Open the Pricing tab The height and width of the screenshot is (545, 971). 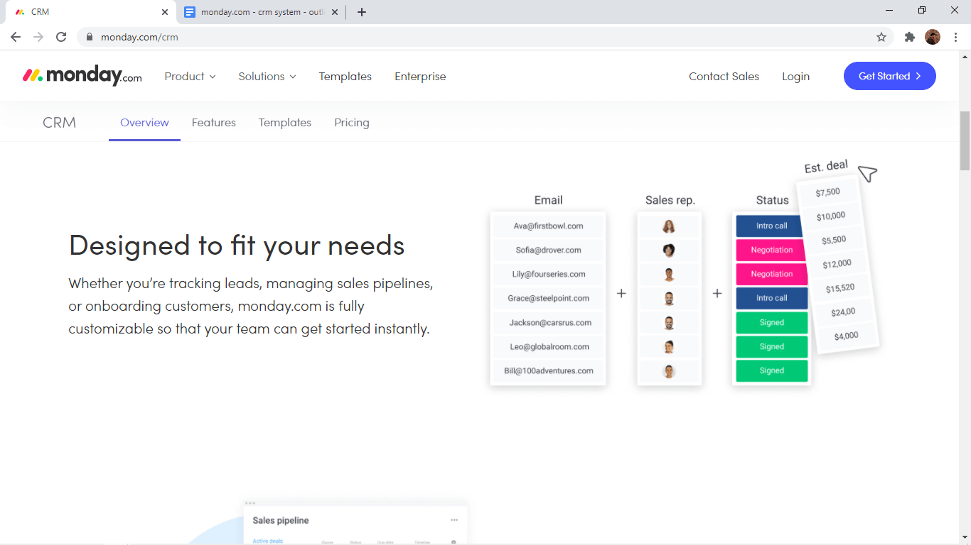pyautogui.click(x=352, y=122)
